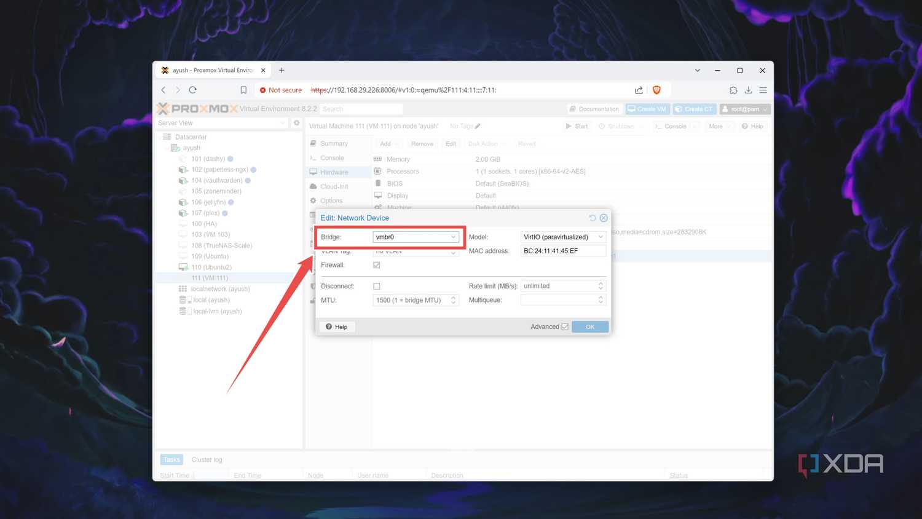This screenshot has height=519, width=922.
Task: Click the Brave shields icon
Action: (x=656, y=90)
